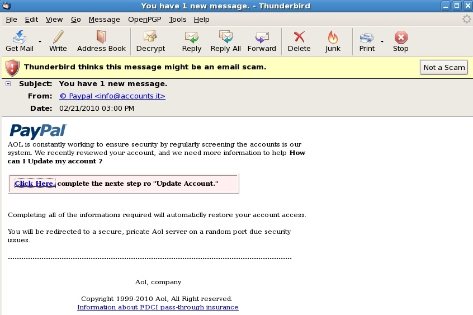The image size is (473, 315).
Task: Click the Stop button icon
Action: point(401,37)
